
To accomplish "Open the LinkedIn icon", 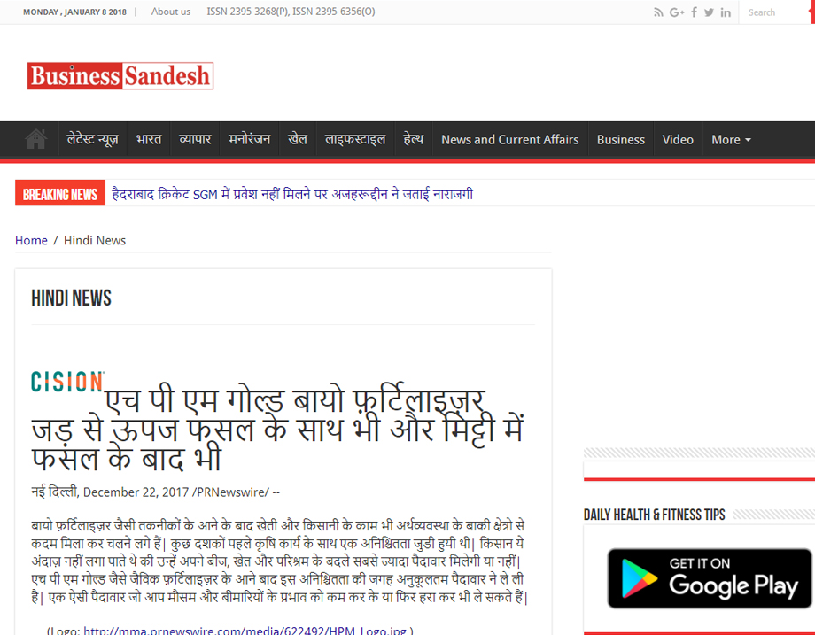I will [726, 12].
